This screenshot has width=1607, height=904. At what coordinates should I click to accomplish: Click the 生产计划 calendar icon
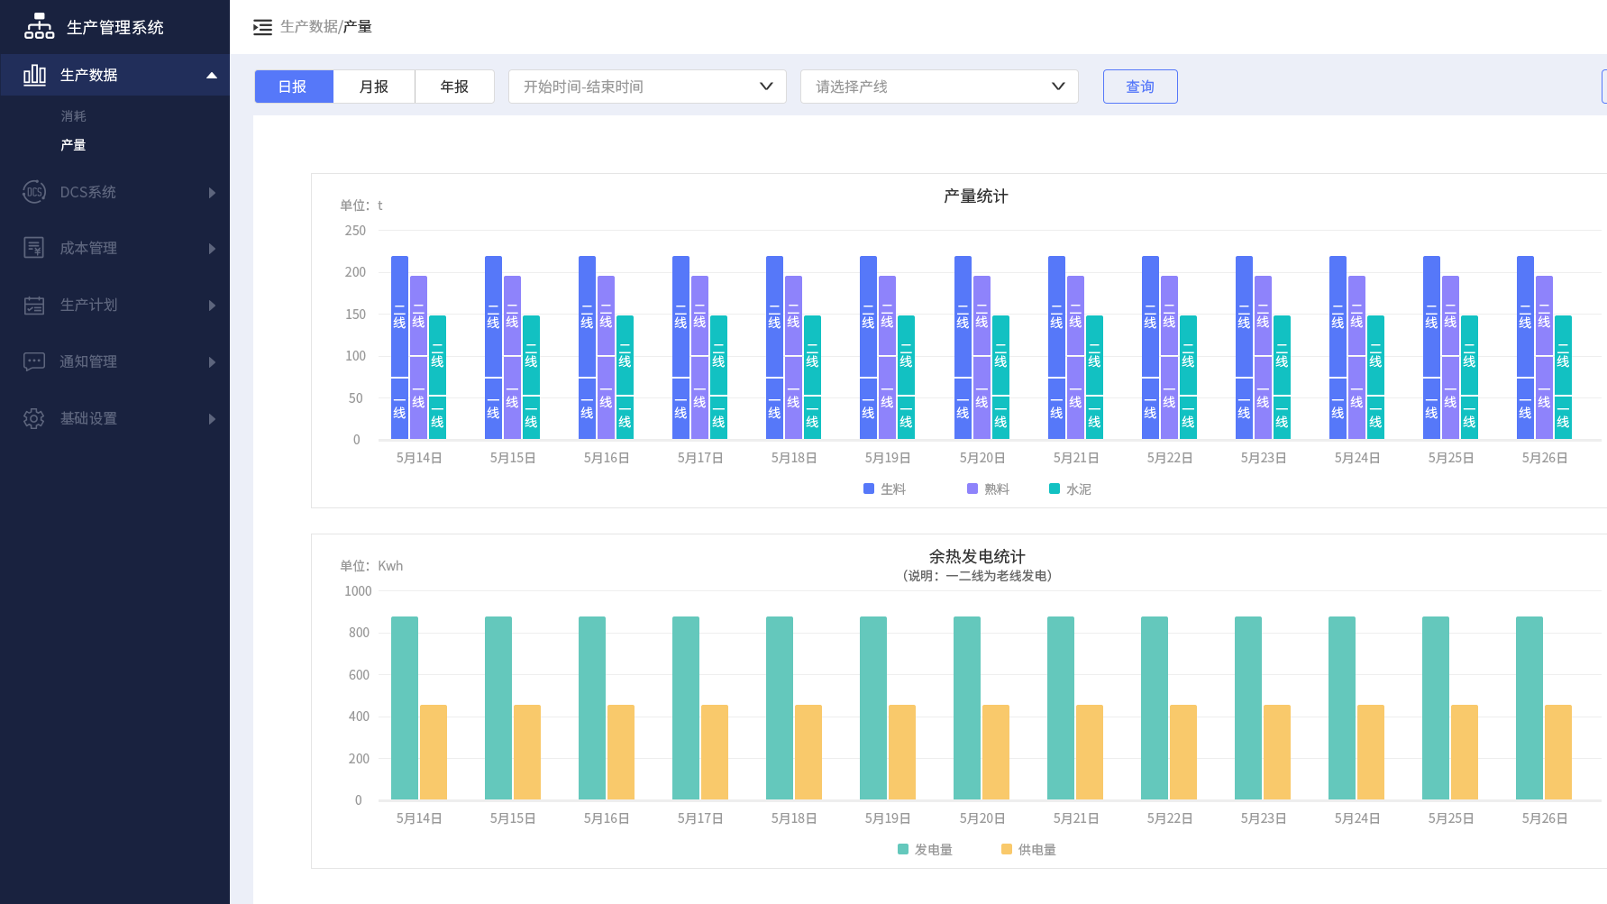pyautogui.click(x=34, y=306)
